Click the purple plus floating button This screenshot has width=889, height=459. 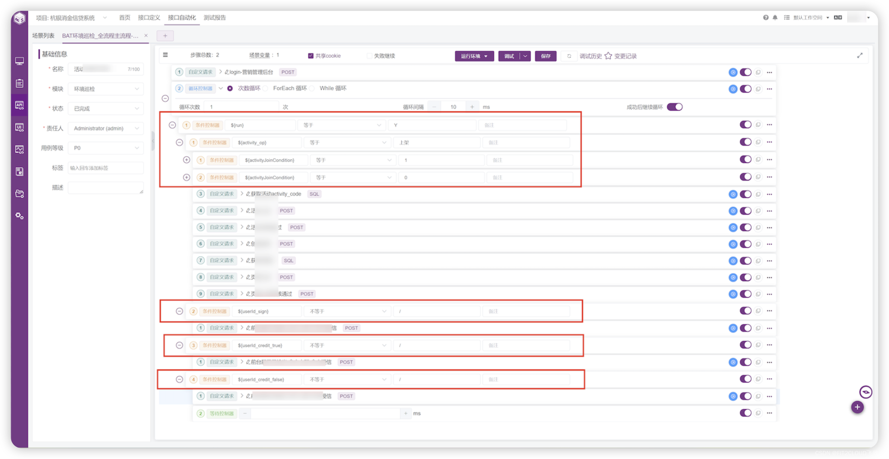[x=857, y=407]
